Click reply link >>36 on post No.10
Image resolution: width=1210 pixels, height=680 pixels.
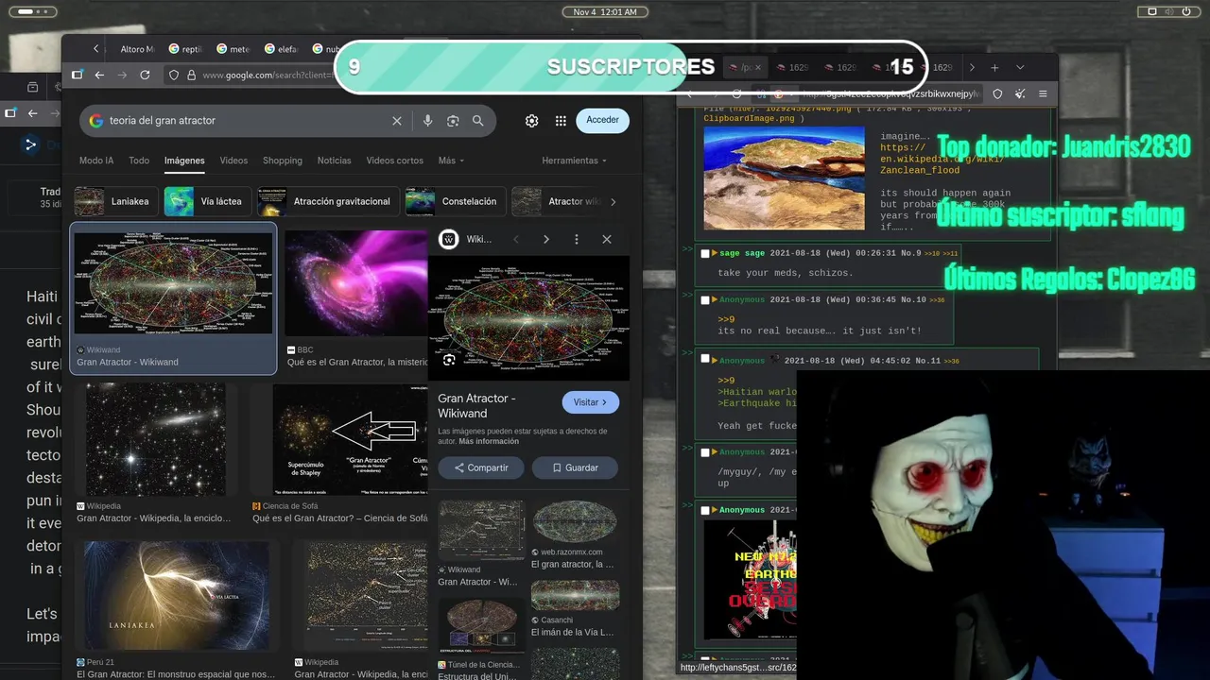938,300
